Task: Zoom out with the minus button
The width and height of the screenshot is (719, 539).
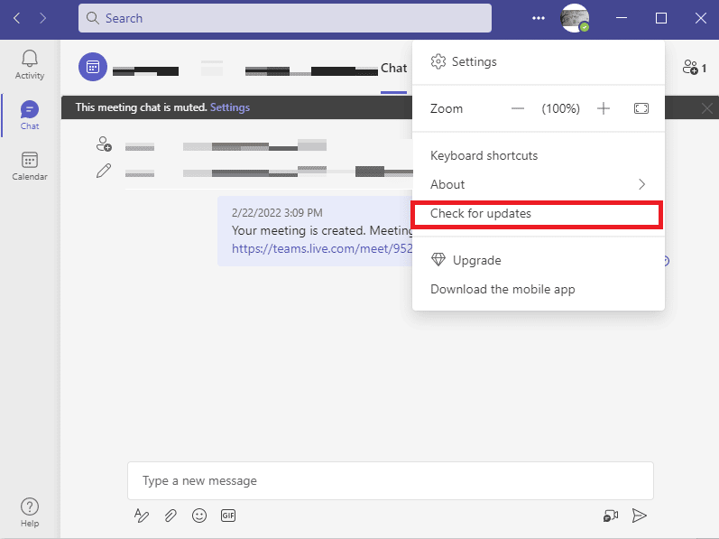Action: click(x=518, y=108)
